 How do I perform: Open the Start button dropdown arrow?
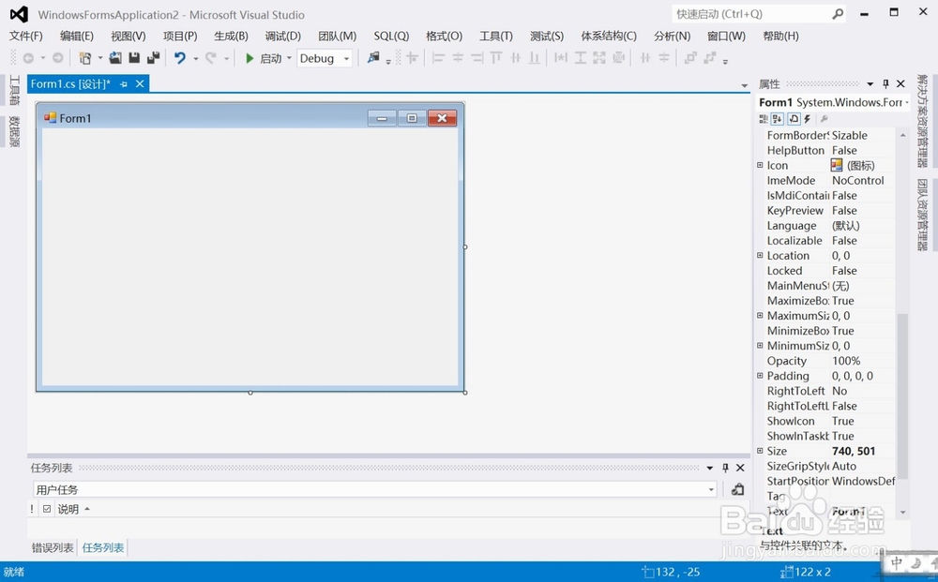(x=289, y=58)
